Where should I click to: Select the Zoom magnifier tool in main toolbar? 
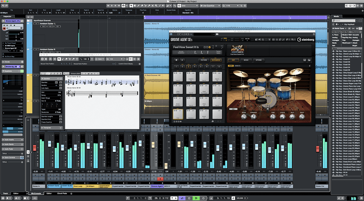[156, 5]
